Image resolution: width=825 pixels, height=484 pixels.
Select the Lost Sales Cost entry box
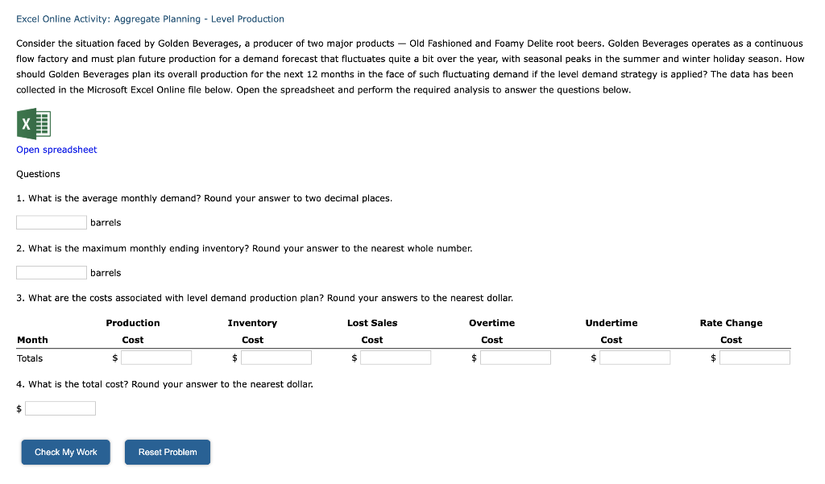[x=396, y=357]
